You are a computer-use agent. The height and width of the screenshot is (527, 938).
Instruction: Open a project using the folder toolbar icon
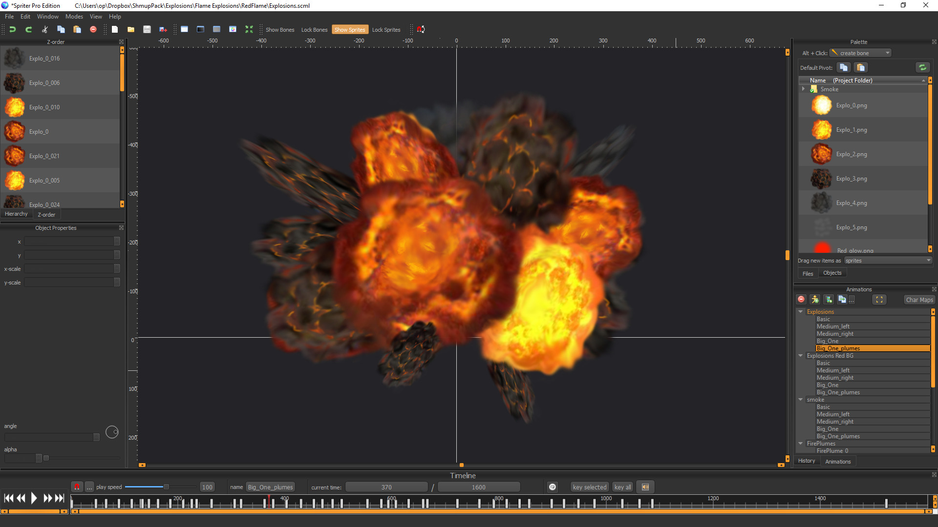tap(131, 29)
